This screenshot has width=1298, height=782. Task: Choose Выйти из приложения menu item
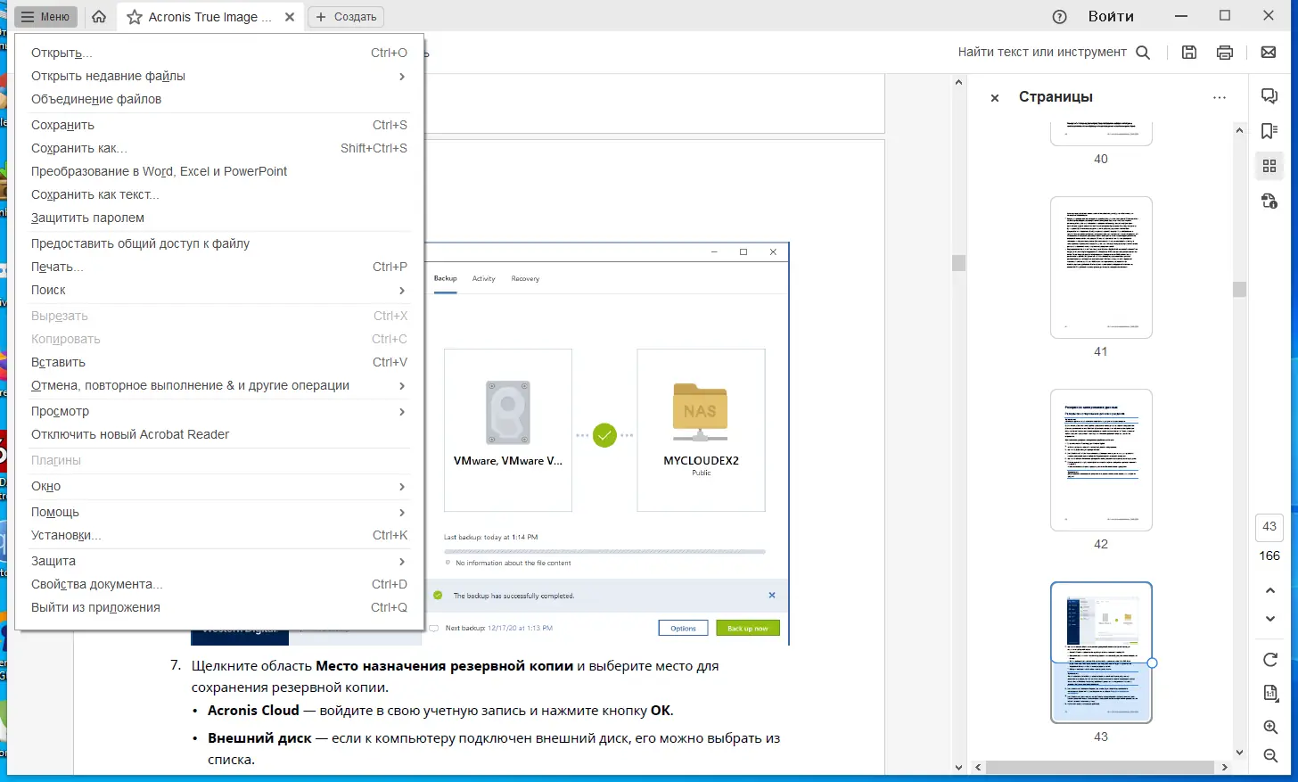[x=219, y=607]
